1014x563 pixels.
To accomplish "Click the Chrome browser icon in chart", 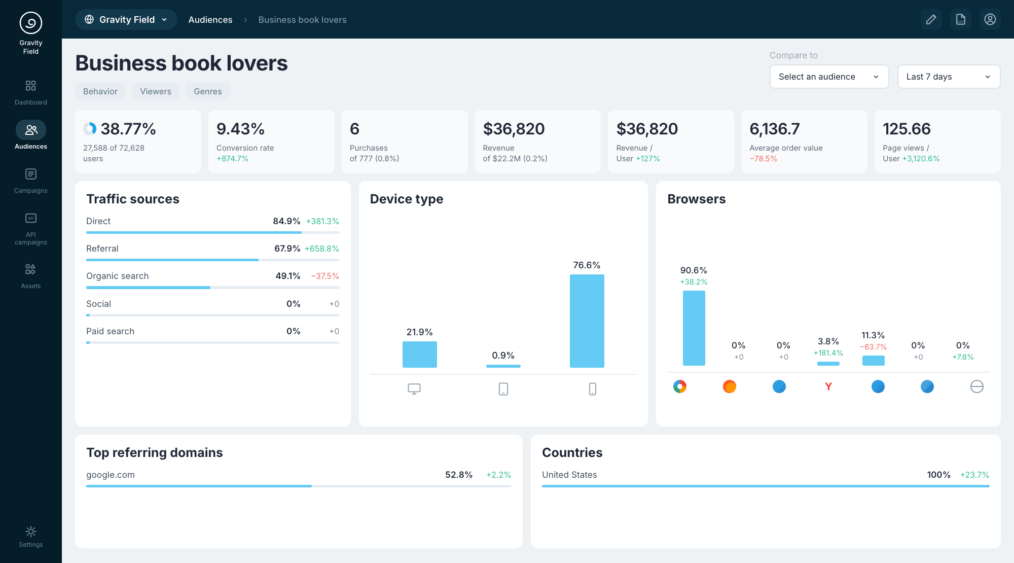I will (680, 386).
